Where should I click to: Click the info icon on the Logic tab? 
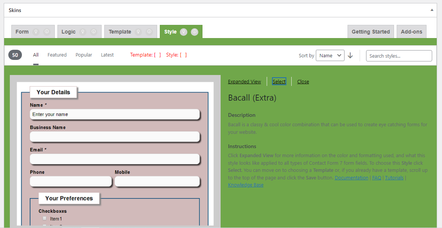point(93,32)
